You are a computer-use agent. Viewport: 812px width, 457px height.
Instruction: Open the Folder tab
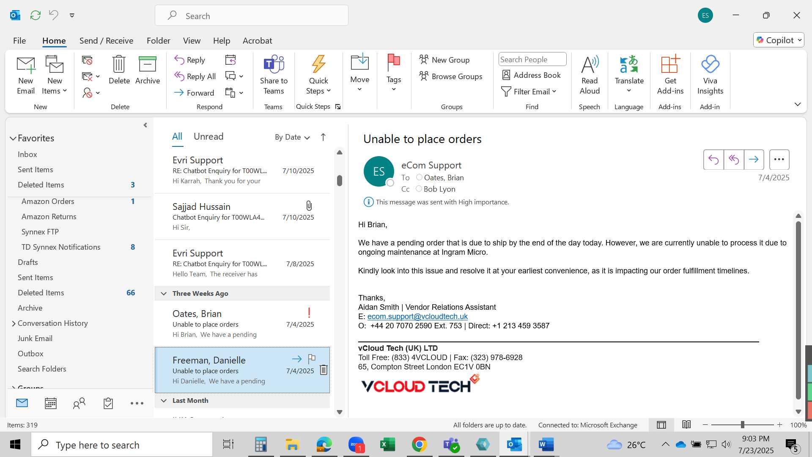tap(158, 41)
